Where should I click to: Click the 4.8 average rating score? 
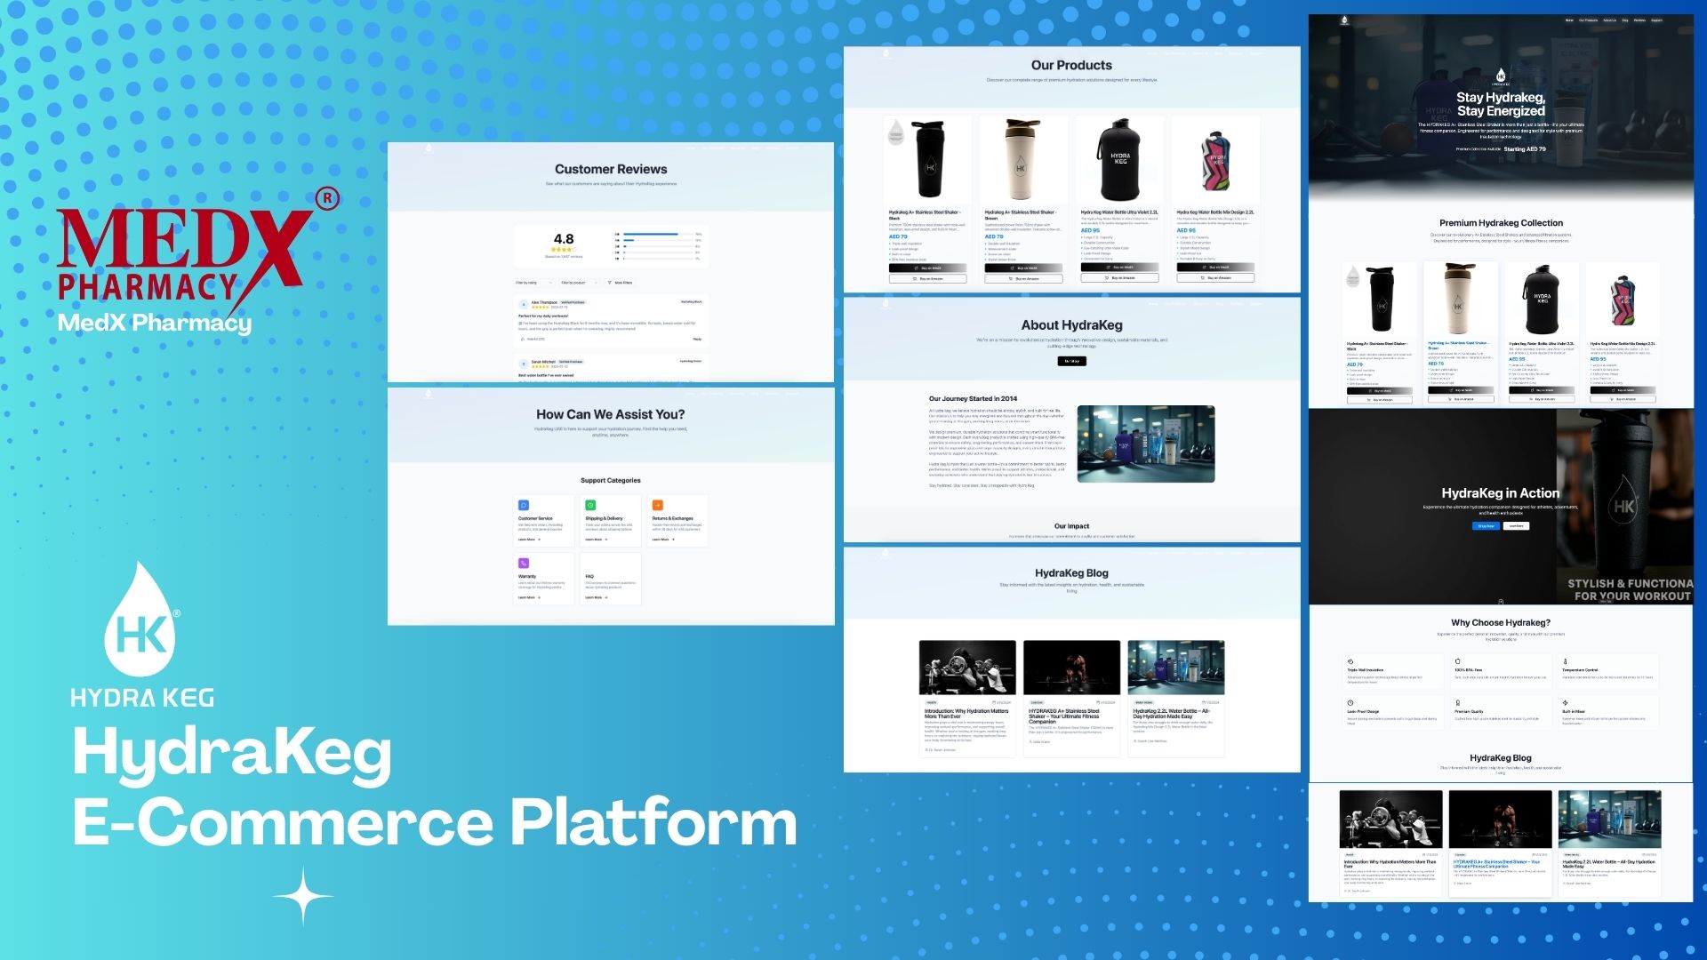point(564,238)
